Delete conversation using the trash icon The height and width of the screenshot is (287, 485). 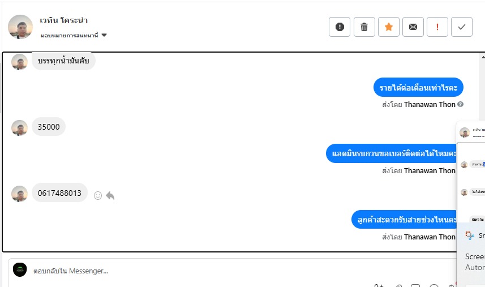click(364, 27)
